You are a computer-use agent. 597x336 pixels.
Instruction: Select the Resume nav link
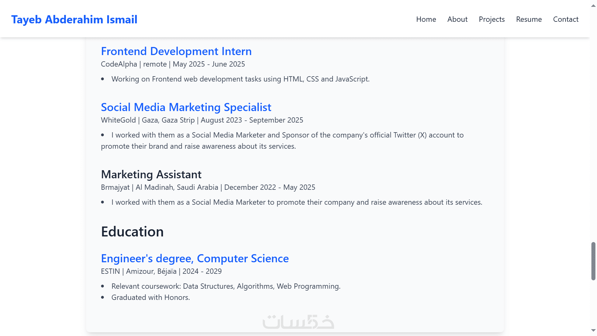pyautogui.click(x=529, y=19)
